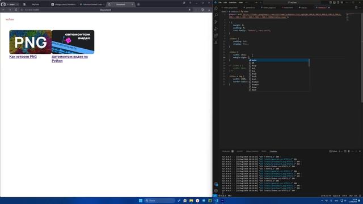Expand the hidden menu items ellipsis
Image resolution: width=363 pixels, height=204 pixels.
tap(246, 2)
